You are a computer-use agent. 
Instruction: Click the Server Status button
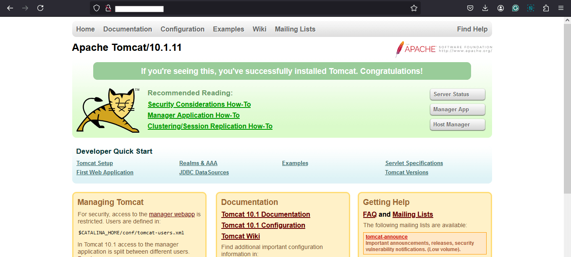tap(458, 94)
